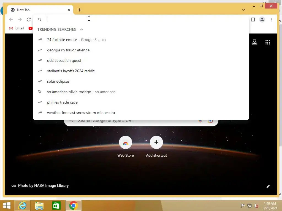
Task: Collapse the Trending Searches section
Action: click(x=82, y=29)
